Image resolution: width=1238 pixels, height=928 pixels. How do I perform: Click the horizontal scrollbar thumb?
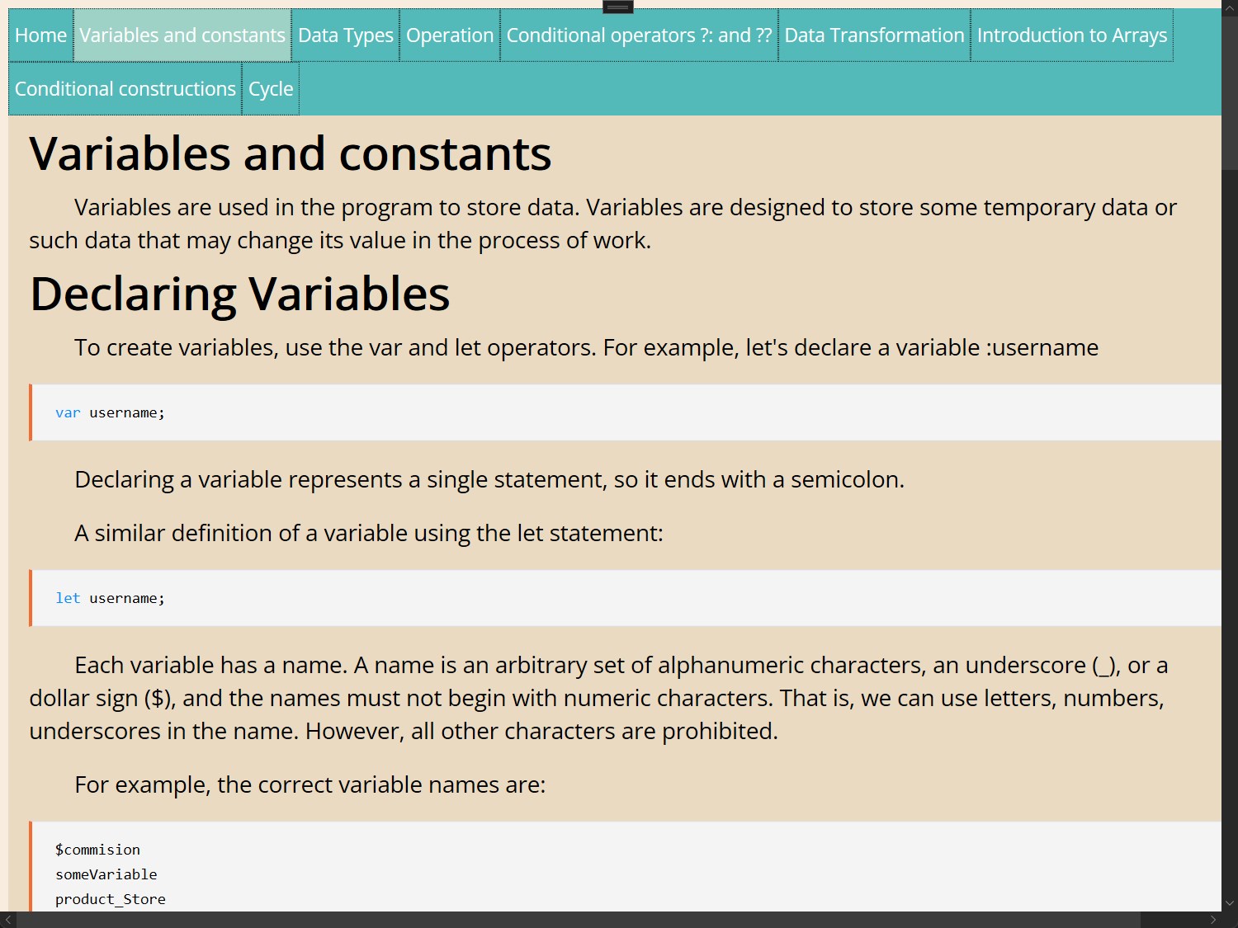tap(578, 920)
